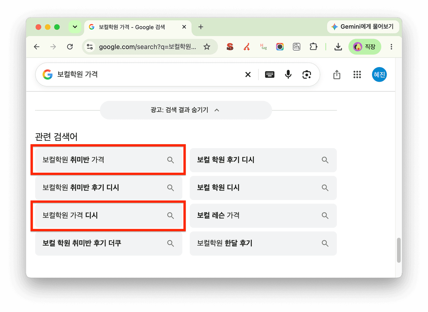Click the Google logo in search box
The height and width of the screenshot is (312, 428).
click(47, 74)
